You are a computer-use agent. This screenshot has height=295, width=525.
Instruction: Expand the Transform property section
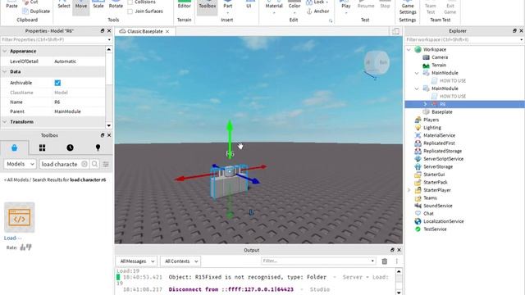[5, 122]
